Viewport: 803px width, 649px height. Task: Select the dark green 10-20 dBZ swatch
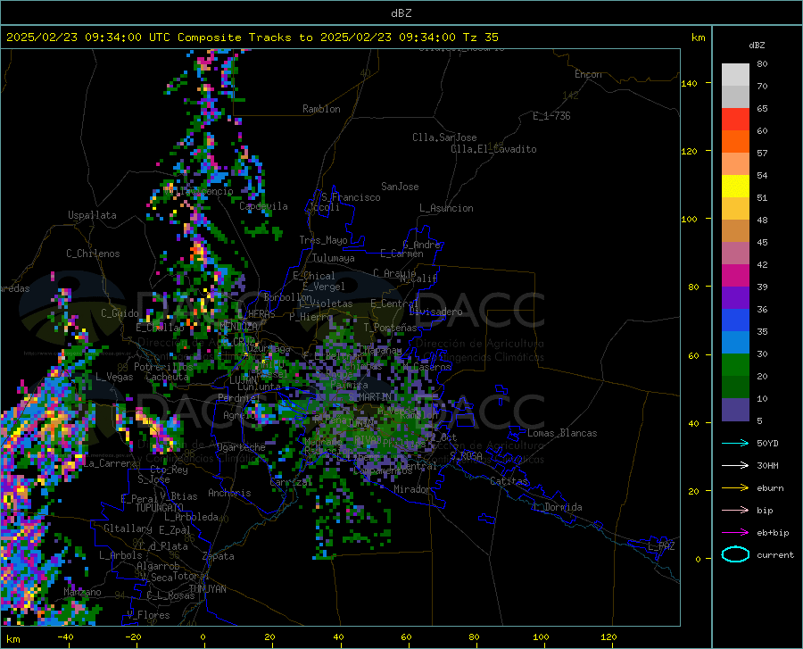coord(735,387)
